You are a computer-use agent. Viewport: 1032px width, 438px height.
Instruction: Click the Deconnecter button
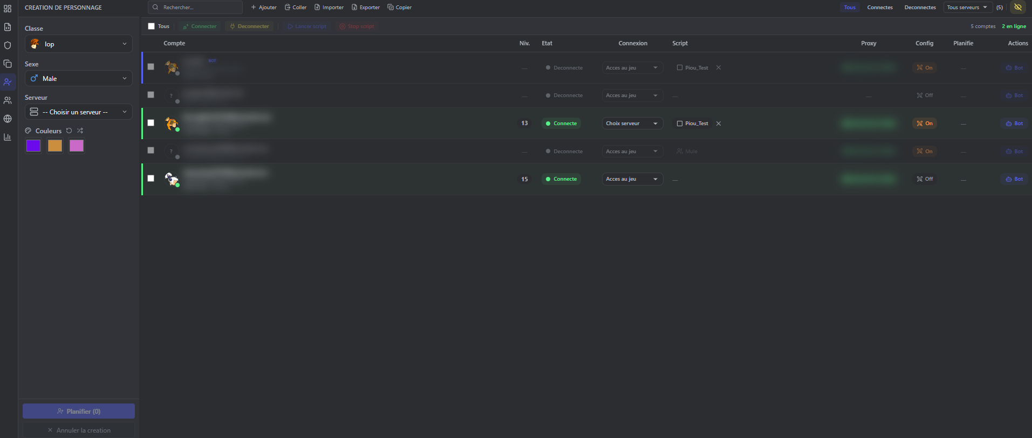(249, 26)
